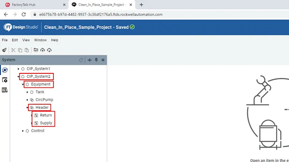Click green saved status checkmark

point(132,27)
